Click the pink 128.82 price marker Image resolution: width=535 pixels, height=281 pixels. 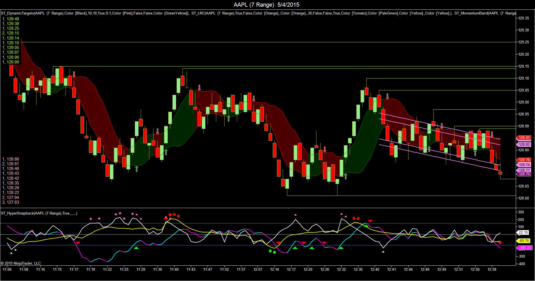(524, 144)
